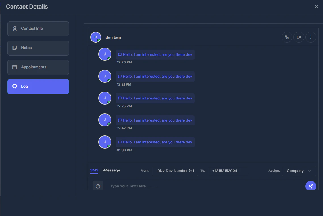323x216 pixels.
Task: Open the Log section
Action: point(38,86)
